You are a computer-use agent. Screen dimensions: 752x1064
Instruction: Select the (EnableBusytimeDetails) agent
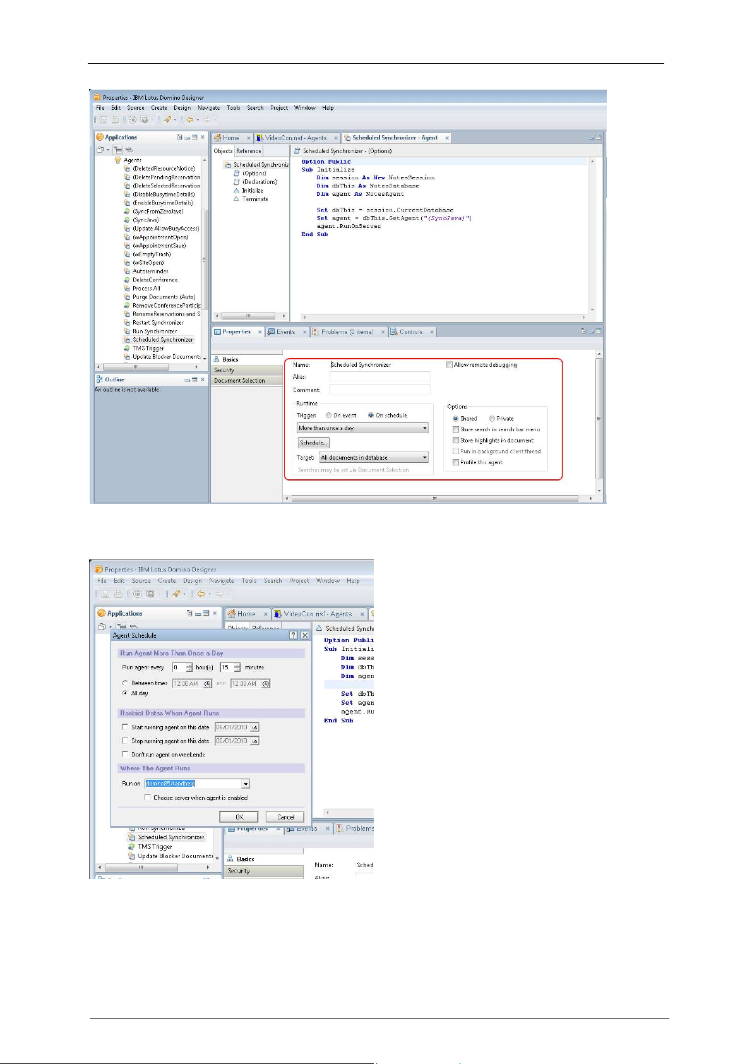[163, 203]
